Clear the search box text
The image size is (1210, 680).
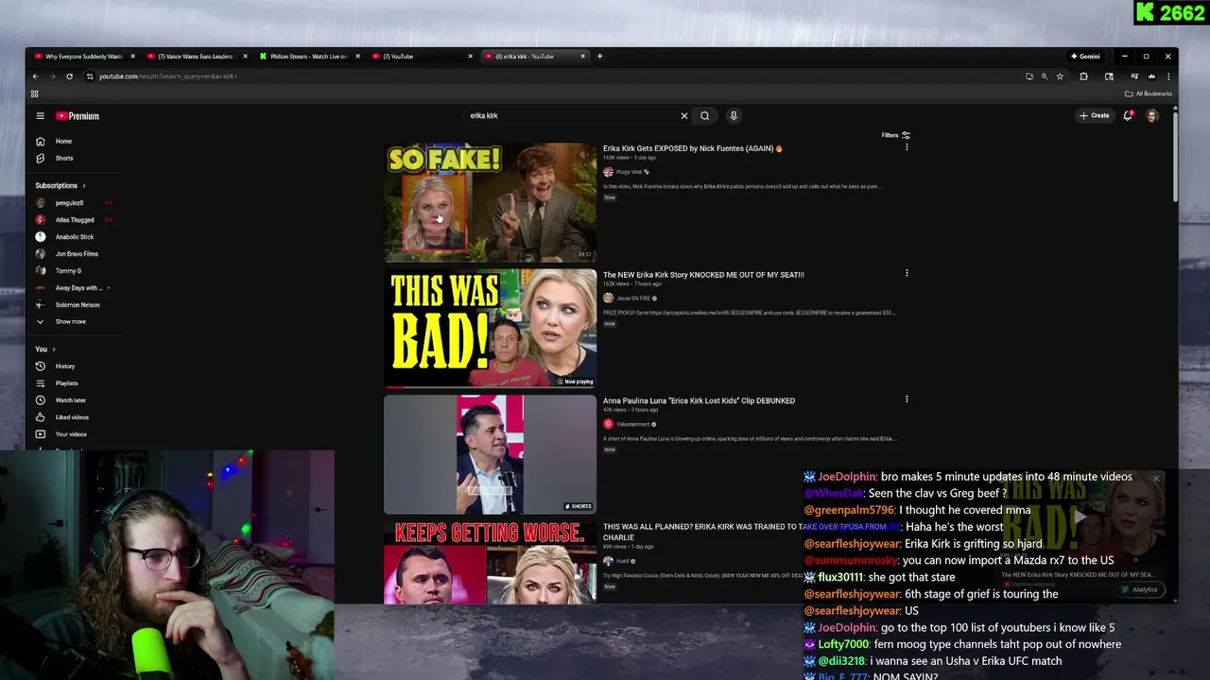tap(684, 116)
